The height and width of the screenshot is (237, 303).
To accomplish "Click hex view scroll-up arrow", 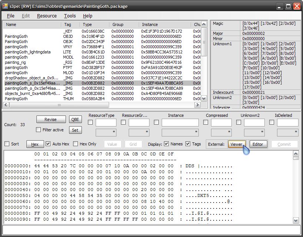I will 296,154.
